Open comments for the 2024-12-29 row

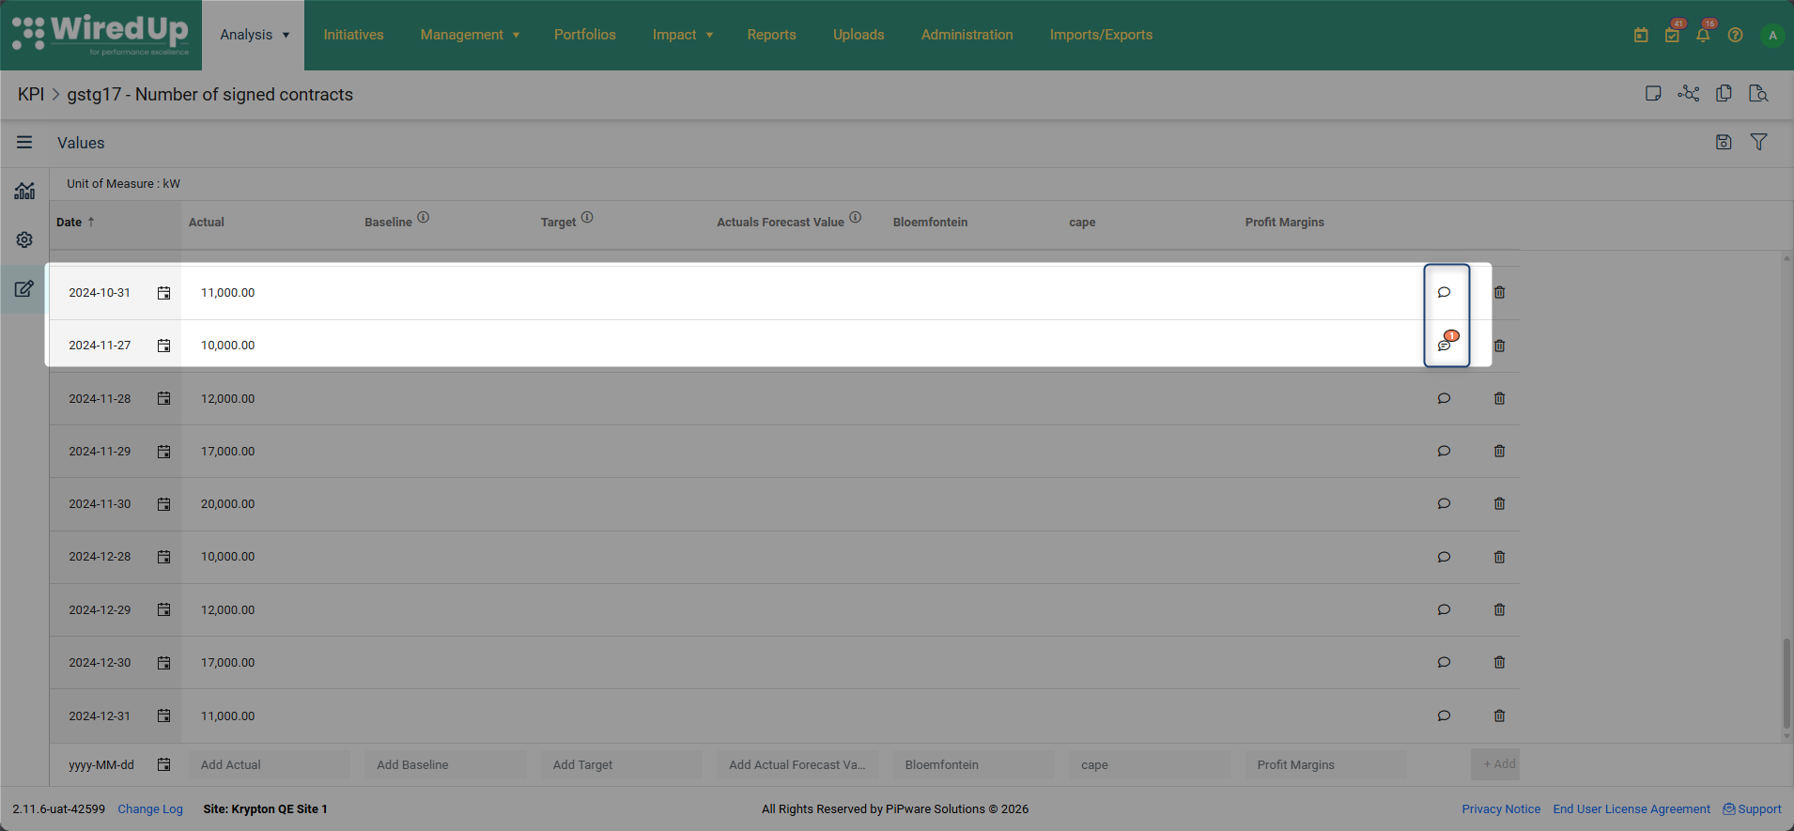pos(1444,609)
